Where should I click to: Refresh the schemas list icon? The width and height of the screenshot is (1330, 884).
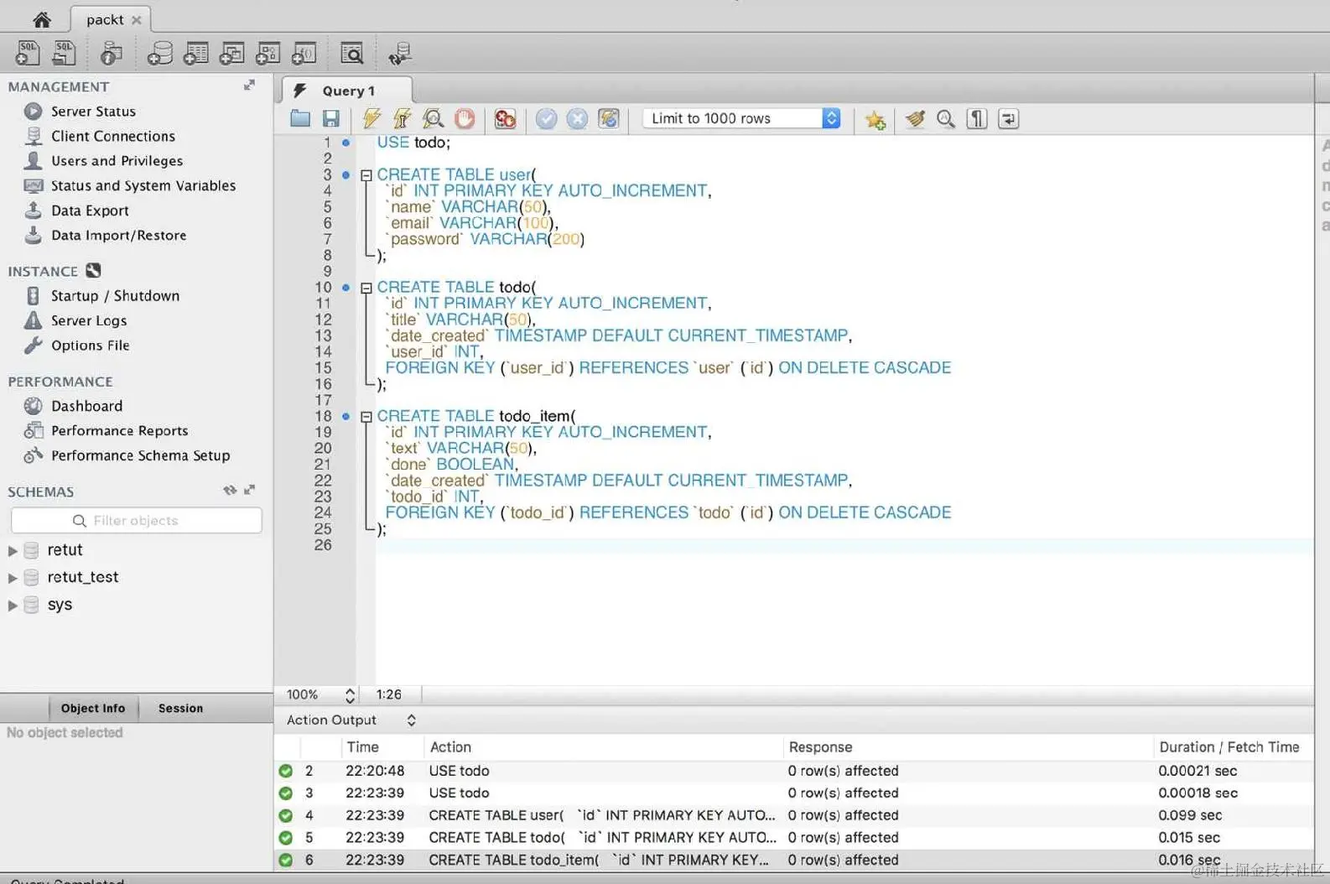click(x=229, y=490)
